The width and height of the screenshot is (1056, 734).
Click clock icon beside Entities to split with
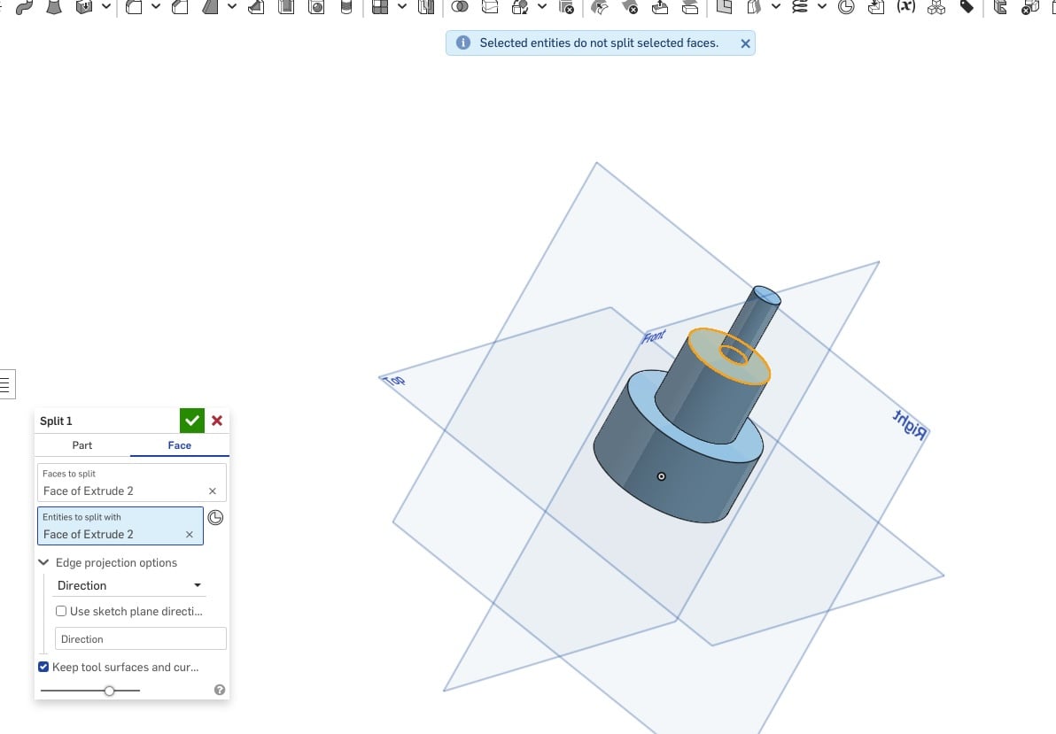(215, 517)
